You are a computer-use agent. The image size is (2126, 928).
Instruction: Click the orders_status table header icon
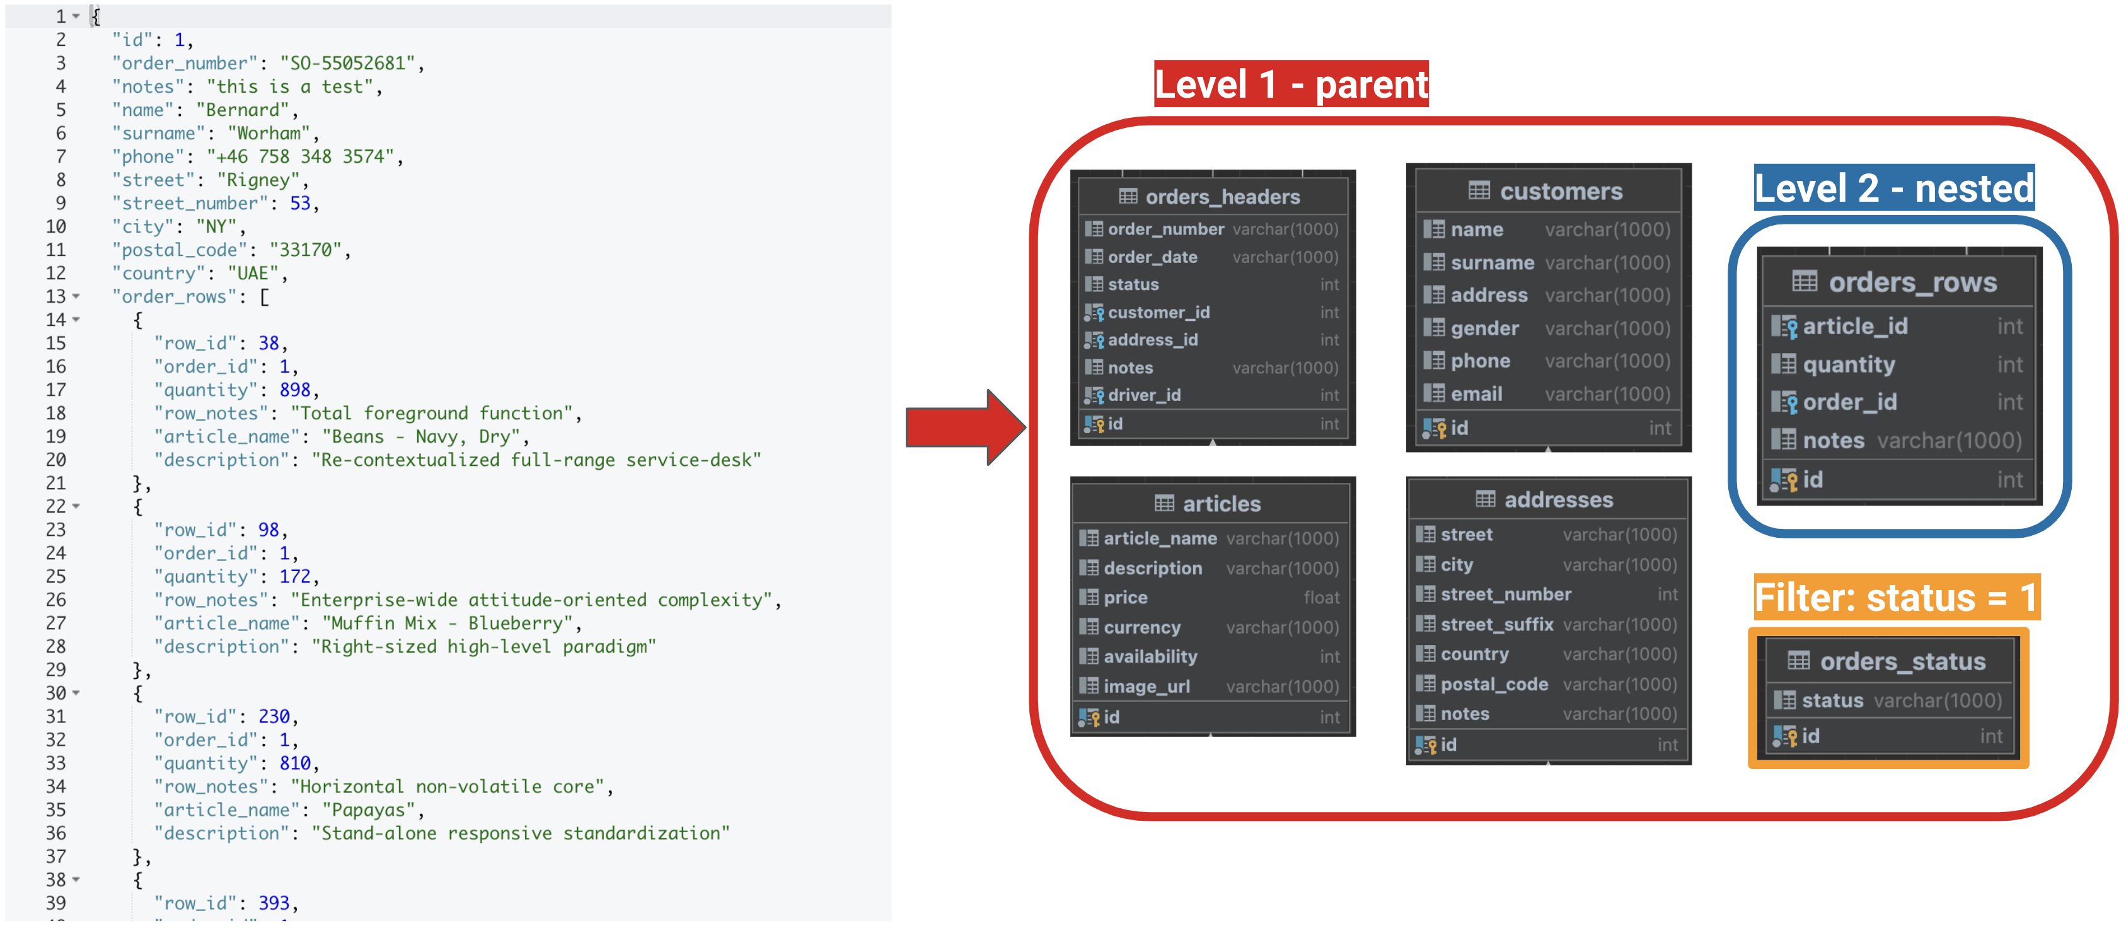tap(1798, 661)
